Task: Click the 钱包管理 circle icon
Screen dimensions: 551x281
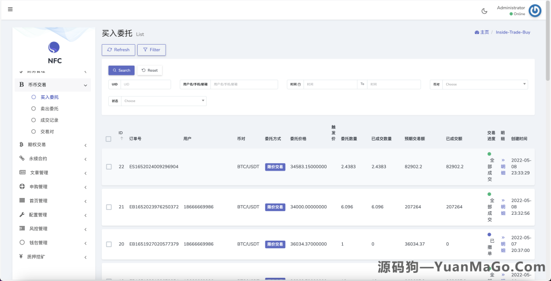Action: 22,242
